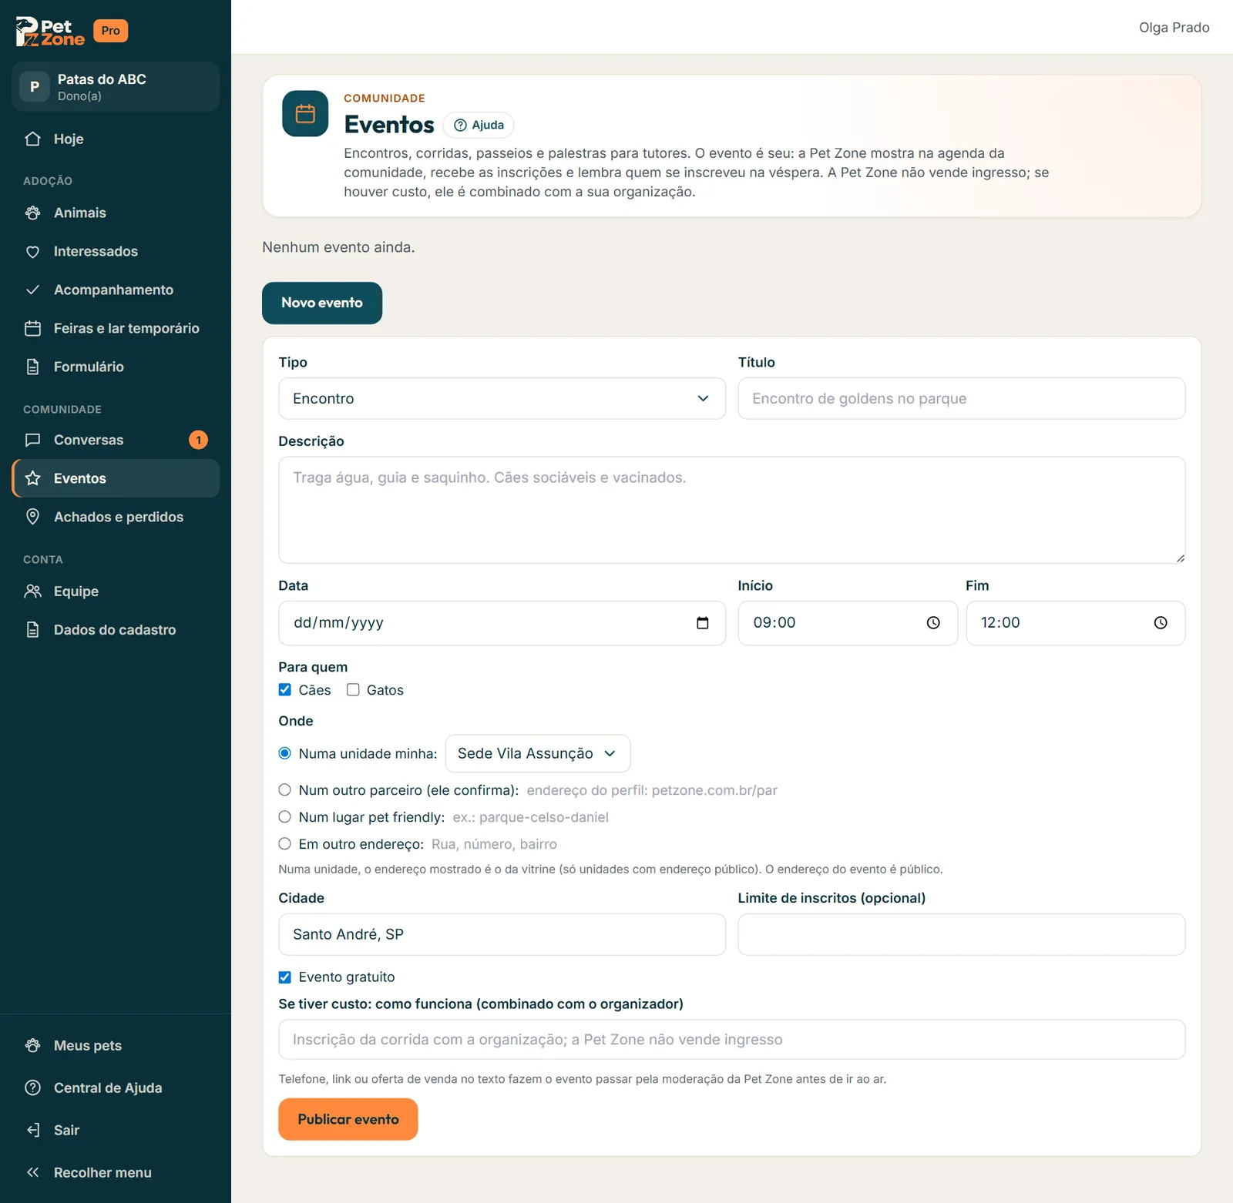
Task: Open the Sede Vila Assunção unit dropdown
Action: point(538,753)
